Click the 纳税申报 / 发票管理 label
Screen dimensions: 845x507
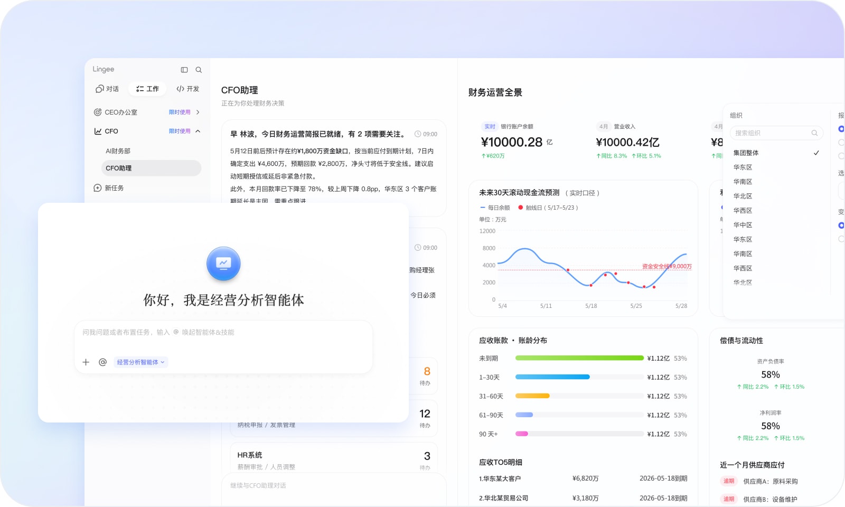point(266,425)
